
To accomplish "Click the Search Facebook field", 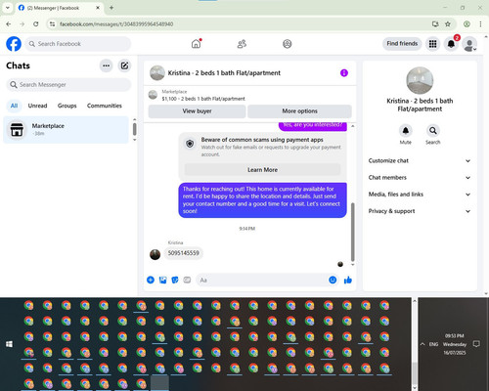I will point(78,44).
